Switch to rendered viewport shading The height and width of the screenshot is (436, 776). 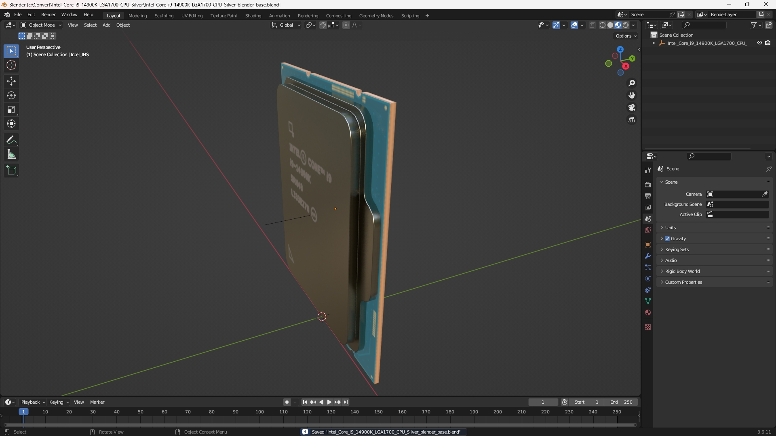click(x=626, y=25)
